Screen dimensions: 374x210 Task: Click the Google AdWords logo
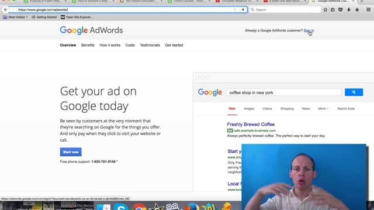click(x=91, y=30)
